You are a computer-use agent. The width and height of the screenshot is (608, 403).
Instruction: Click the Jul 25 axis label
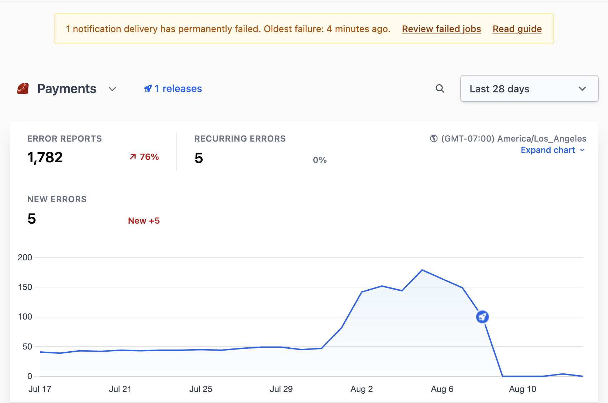tap(201, 389)
